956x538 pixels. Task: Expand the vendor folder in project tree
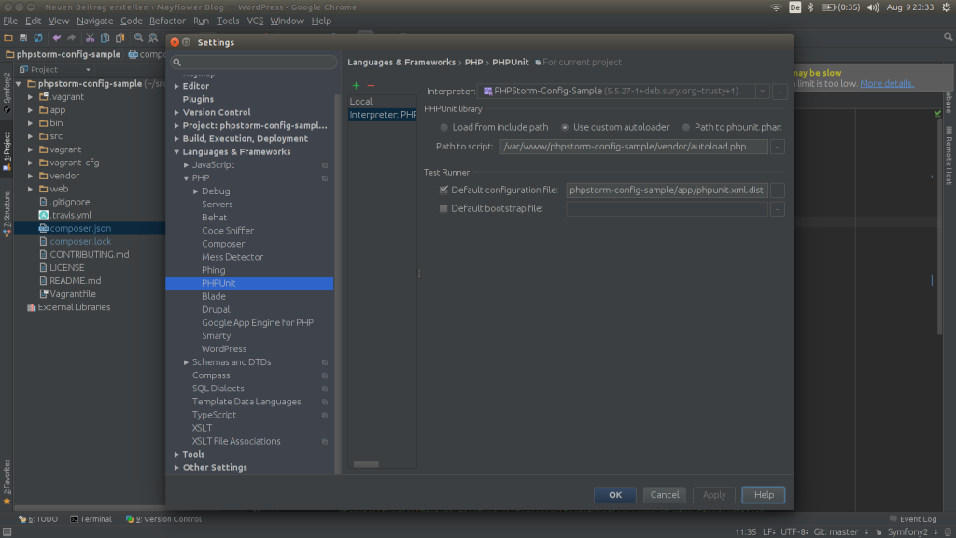point(31,176)
